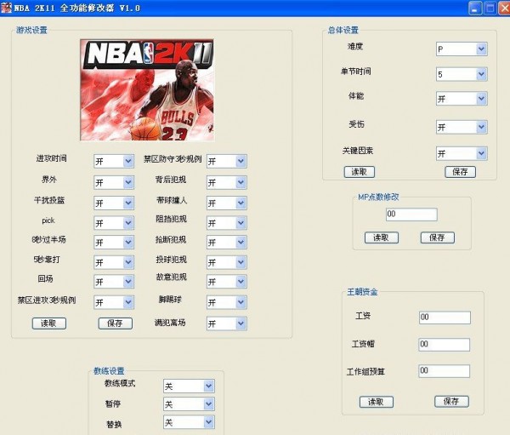Expand the 满犯离场 dropdown
Image resolution: width=510 pixels, height=435 pixels.
(x=227, y=323)
